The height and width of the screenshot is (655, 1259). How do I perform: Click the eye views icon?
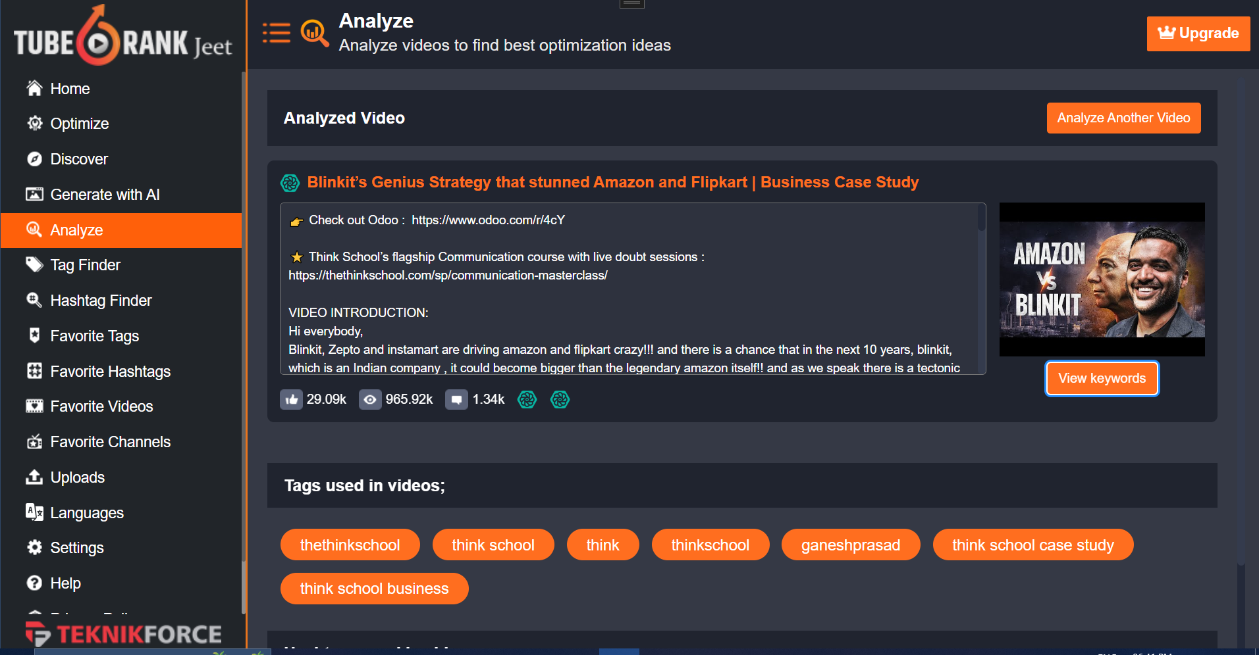370,399
